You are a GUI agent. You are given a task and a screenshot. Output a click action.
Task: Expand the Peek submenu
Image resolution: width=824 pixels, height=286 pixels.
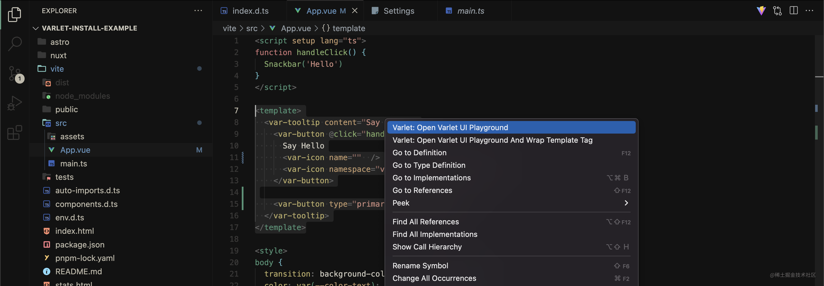[511, 203]
